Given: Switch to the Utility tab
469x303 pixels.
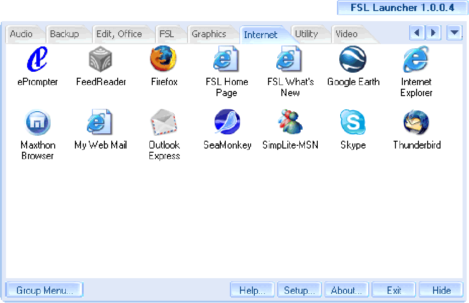Looking at the screenshot, I should [x=308, y=34].
